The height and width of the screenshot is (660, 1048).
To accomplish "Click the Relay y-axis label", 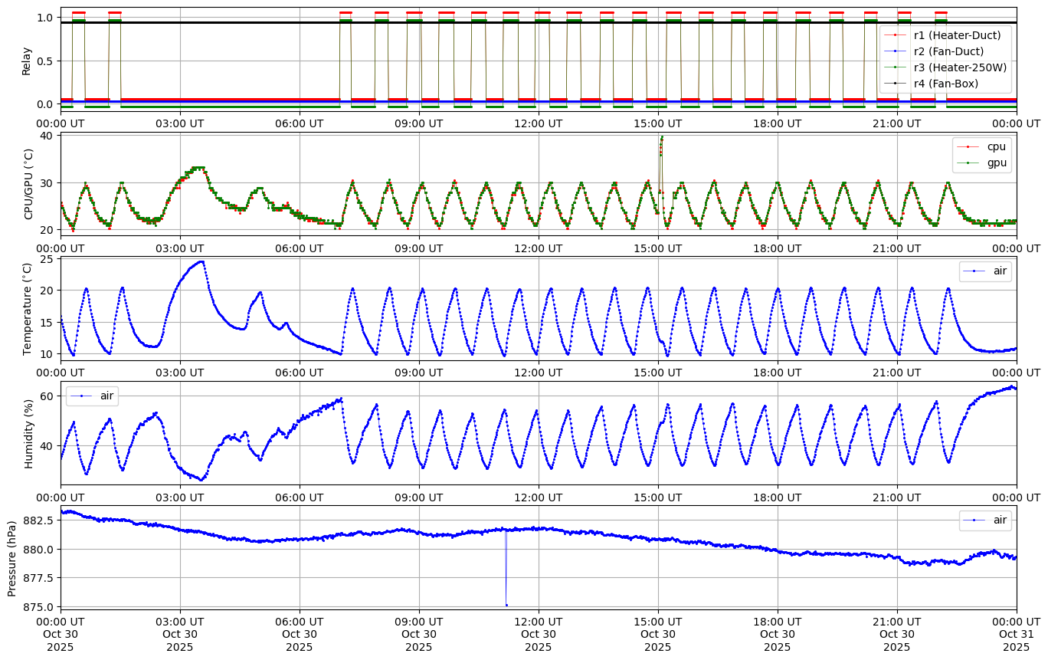I will [x=27, y=60].
